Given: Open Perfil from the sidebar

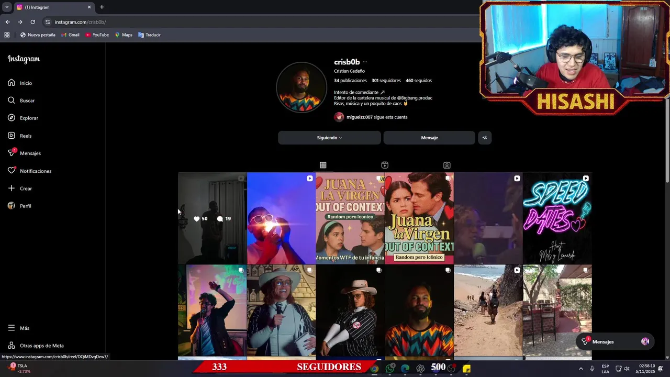Looking at the screenshot, I should [x=19, y=206].
